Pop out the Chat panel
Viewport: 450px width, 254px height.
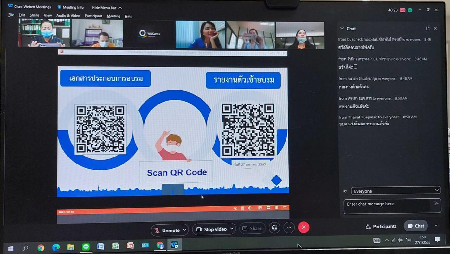point(428,28)
